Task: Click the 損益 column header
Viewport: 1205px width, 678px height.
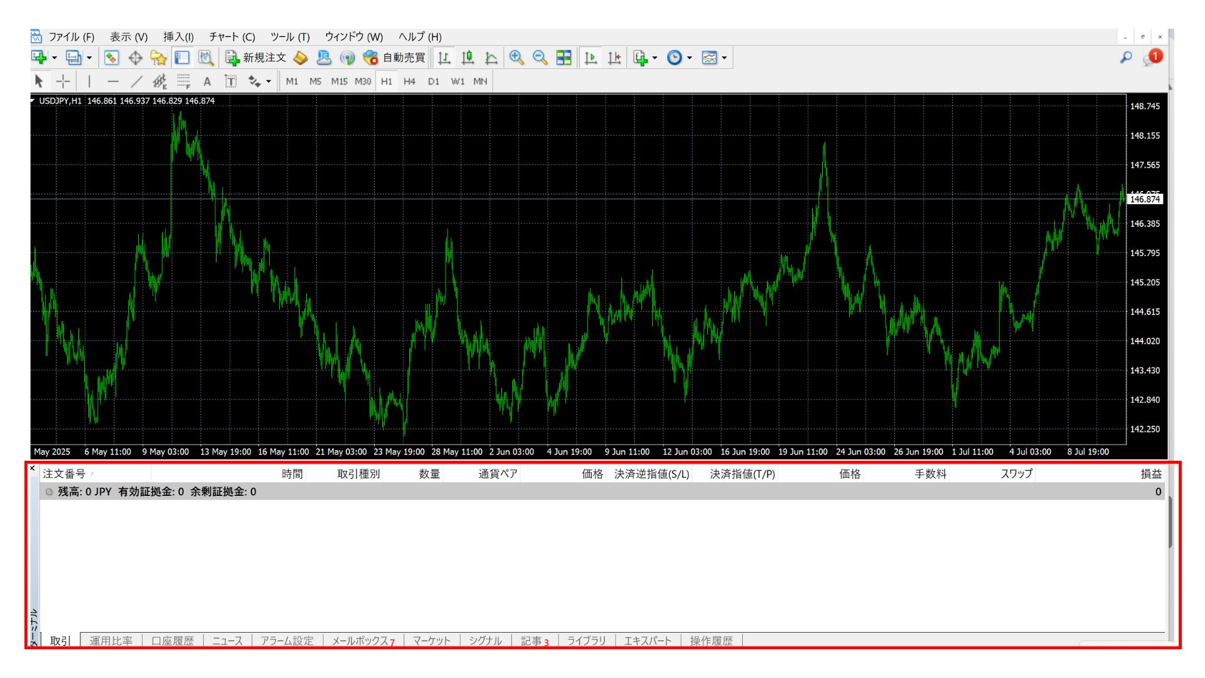Action: click(1150, 474)
